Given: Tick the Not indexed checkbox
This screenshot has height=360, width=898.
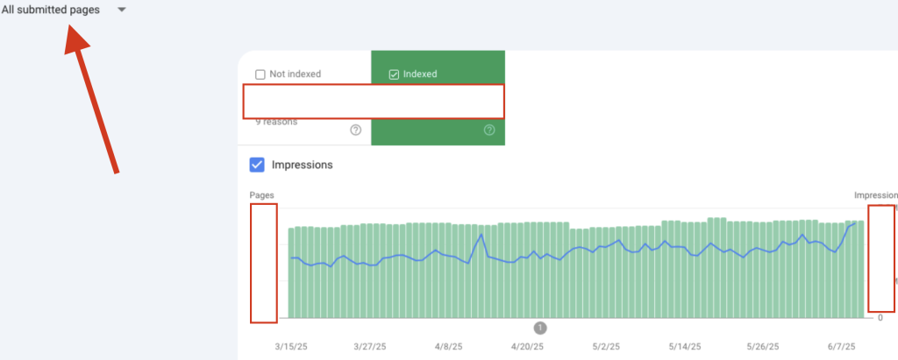Looking at the screenshot, I should pos(260,74).
